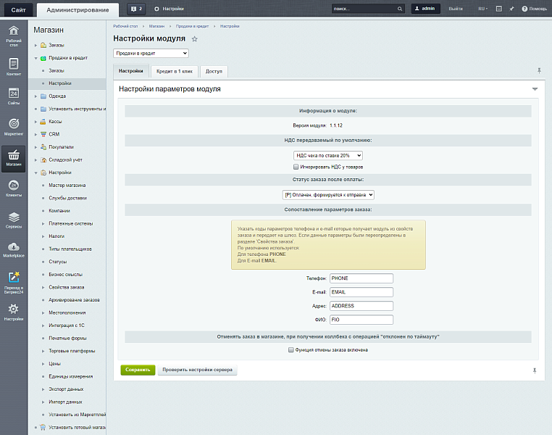Add page to favorites star icon
This screenshot has width=552, height=435.
tap(194, 38)
